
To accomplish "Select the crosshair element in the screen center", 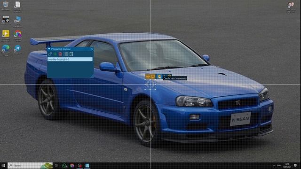I will click(x=150, y=84).
